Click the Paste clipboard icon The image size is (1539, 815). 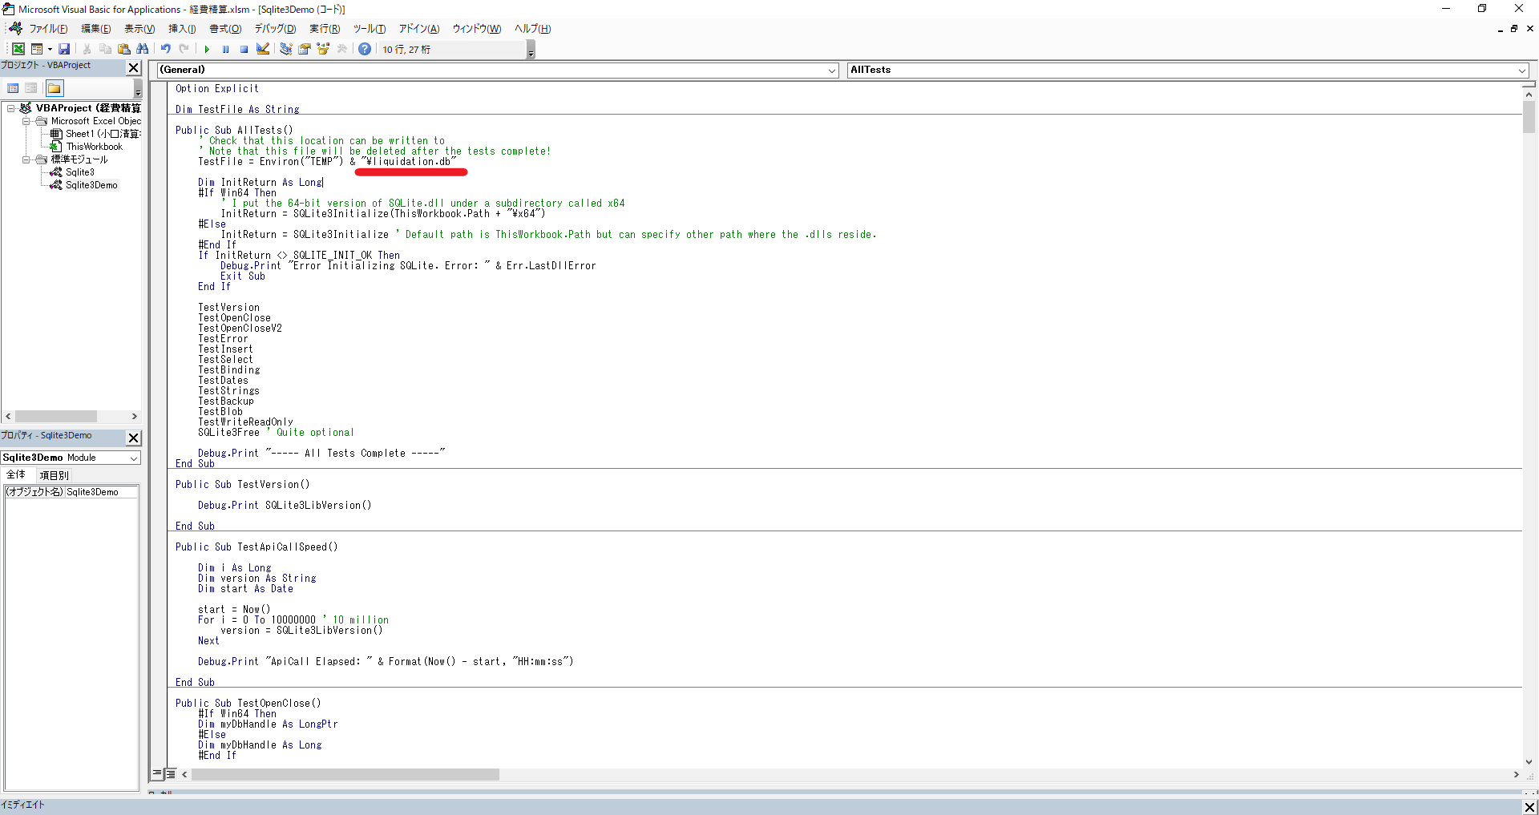pyautogui.click(x=123, y=49)
